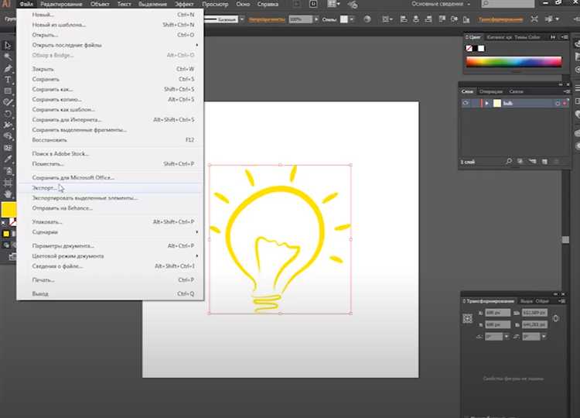580x418 pixels.
Task: Click the target circle of bulb layer
Action: click(x=557, y=103)
